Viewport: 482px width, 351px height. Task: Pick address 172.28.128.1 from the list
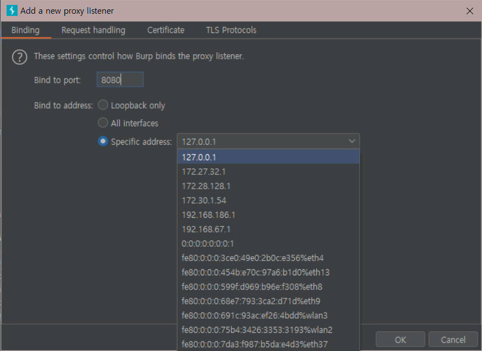pos(268,186)
